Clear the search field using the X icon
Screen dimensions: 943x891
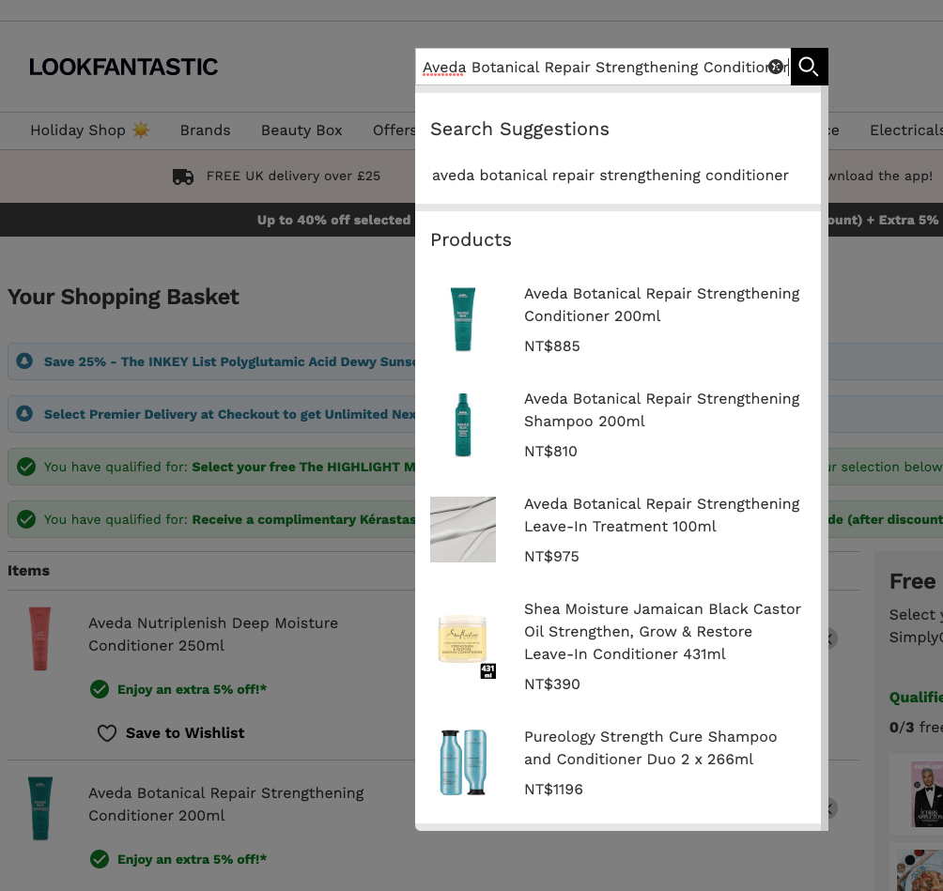click(x=775, y=66)
